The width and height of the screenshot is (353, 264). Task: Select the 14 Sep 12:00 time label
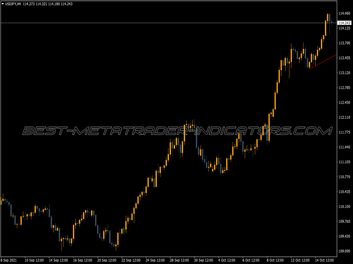point(58,260)
